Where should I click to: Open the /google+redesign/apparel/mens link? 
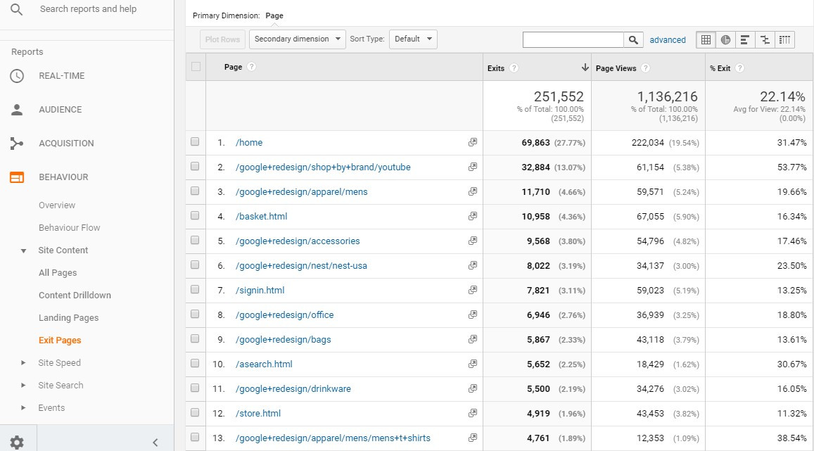point(302,191)
